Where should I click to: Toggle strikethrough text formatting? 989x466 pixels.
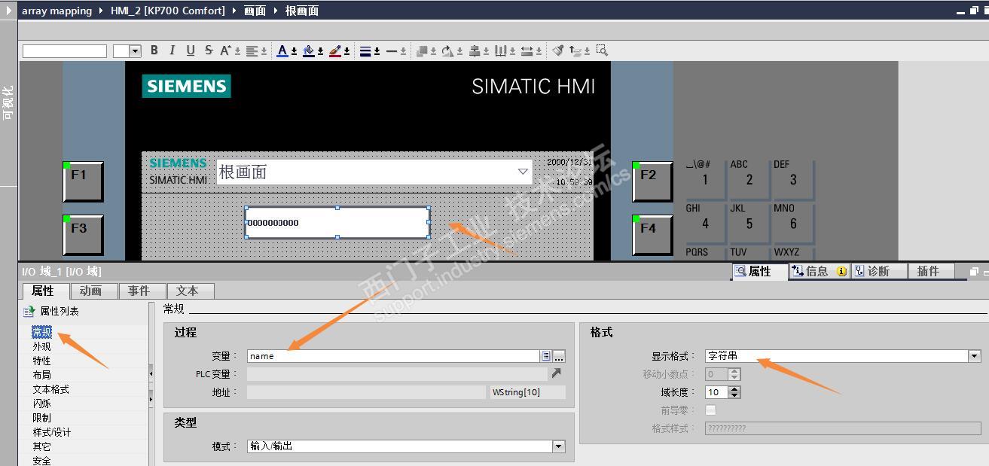[209, 50]
